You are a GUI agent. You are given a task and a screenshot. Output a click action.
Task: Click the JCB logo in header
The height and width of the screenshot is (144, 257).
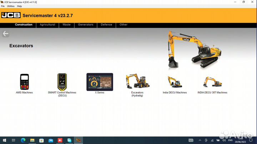pos(11,15)
